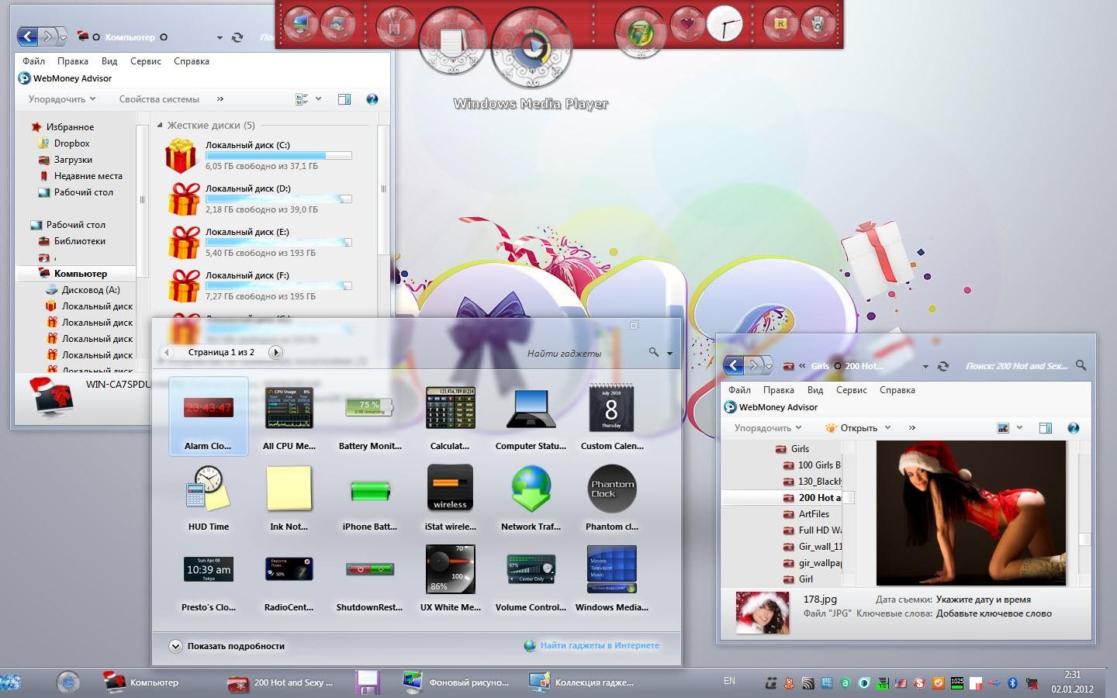Expand view options dropdown in Computer window
1117x698 pixels.
pos(318,99)
